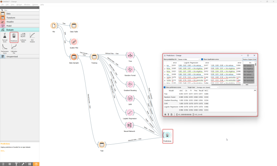Image resolution: width=277 pixels, height=166 pixels.
Task: Click the Logistic Regression column header
Action: click(191, 63)
